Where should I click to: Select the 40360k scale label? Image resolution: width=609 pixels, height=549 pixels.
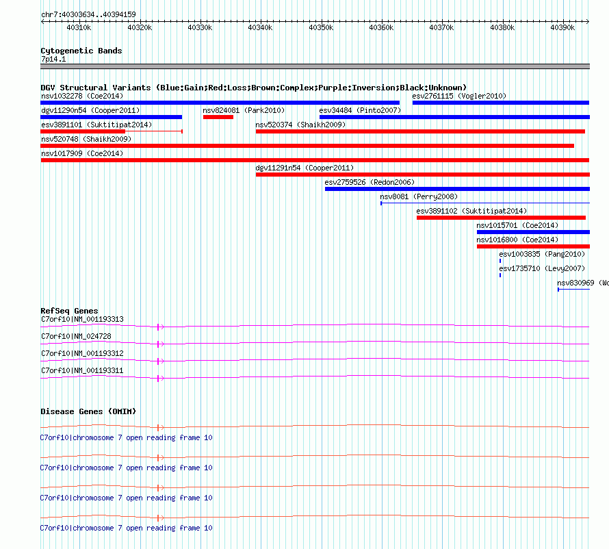tap(381, 27)
